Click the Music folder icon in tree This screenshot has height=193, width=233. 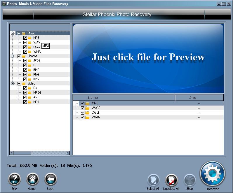tap(24, 33)
